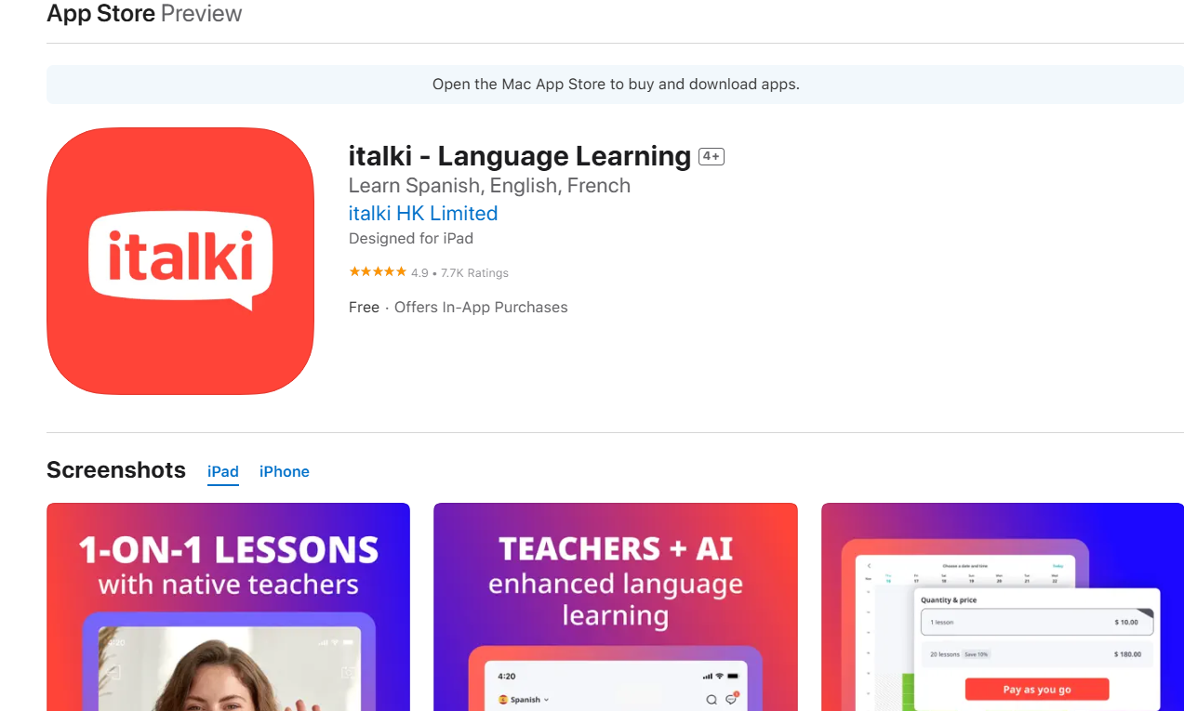Click the red italki app icon
1184x711 pixels.
[x=180, y=261]
